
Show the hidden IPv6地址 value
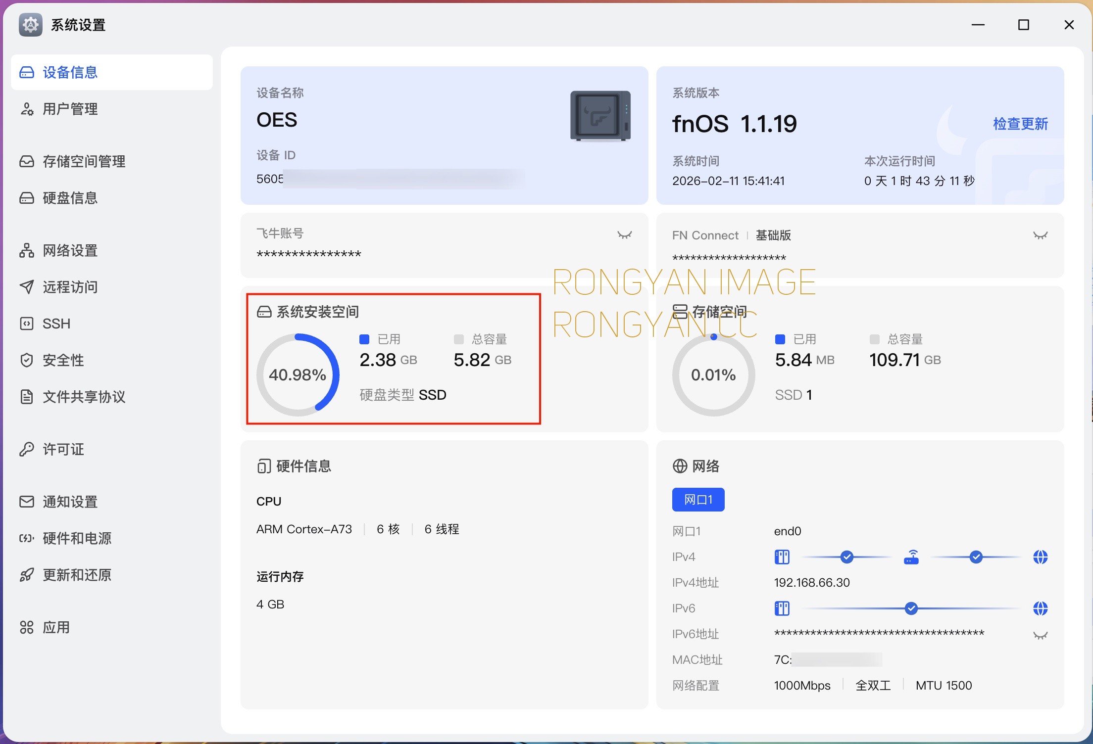(x=1041, y=635)
